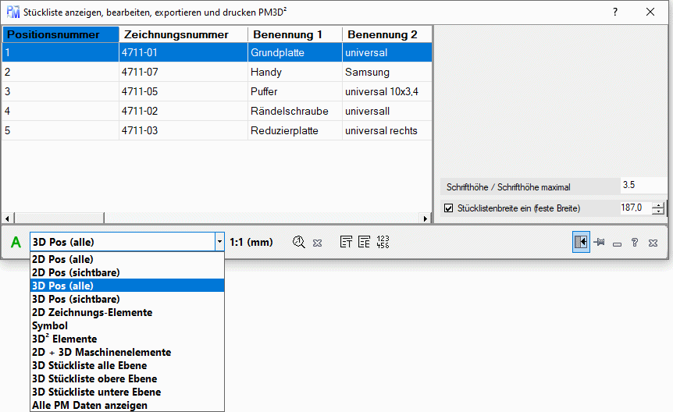
Task: Choose '3D Stückliste obere Ebene' option
Action: click(94, 378)
